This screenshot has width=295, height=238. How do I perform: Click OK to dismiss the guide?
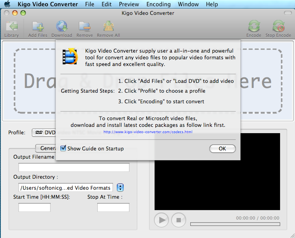(x=222, y=149)
